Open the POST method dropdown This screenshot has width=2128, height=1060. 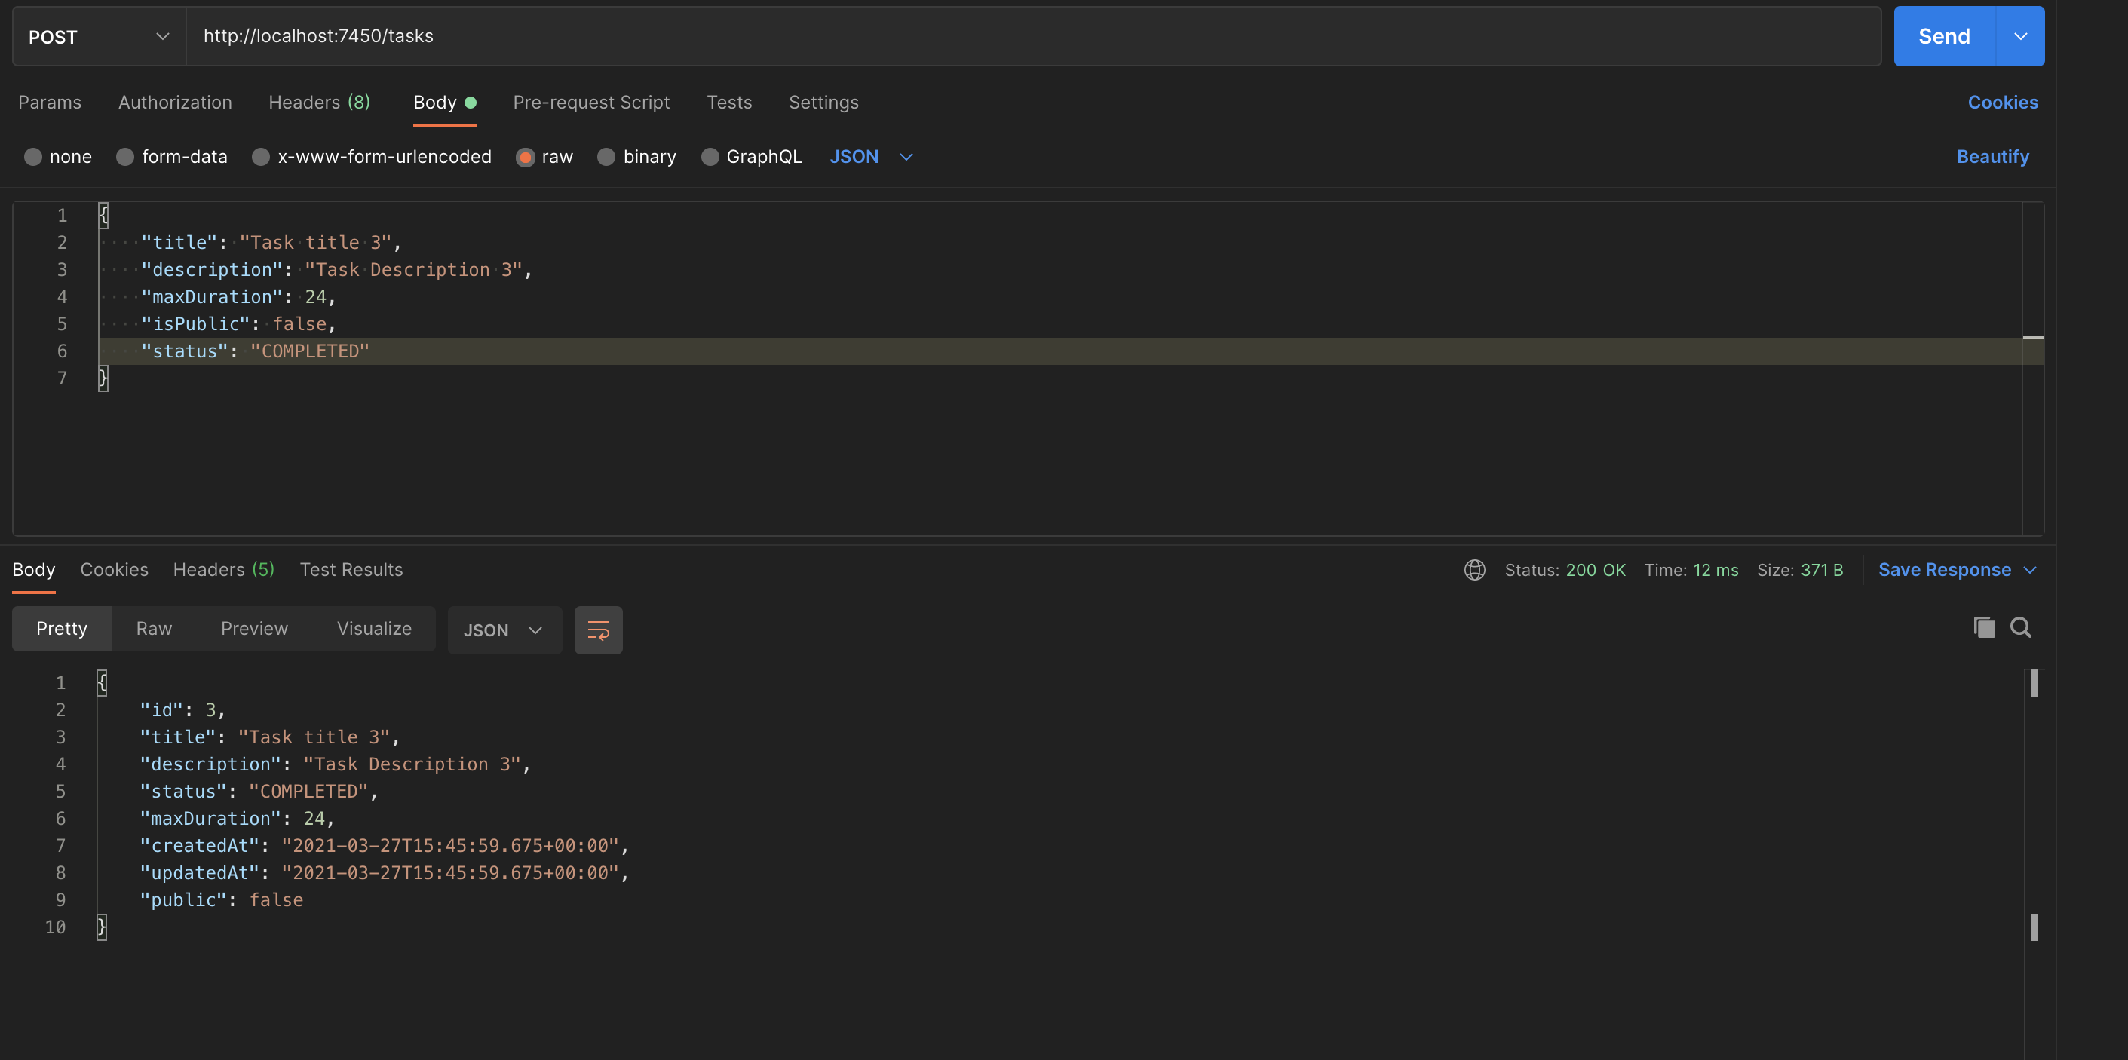tap(99, 36)
